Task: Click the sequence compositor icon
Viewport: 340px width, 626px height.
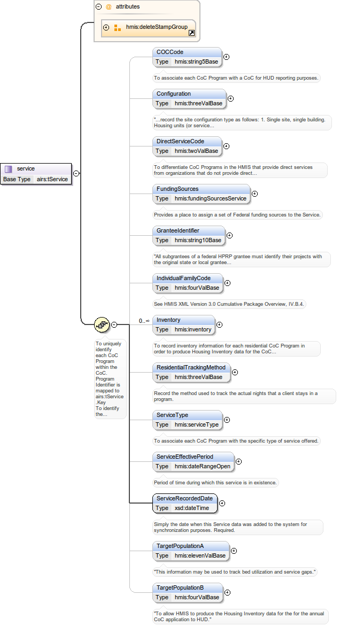Action: (x=102, y=324)
